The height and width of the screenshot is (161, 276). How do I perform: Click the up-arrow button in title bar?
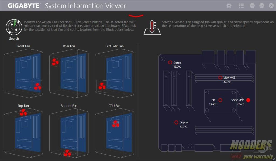[262, 6]
